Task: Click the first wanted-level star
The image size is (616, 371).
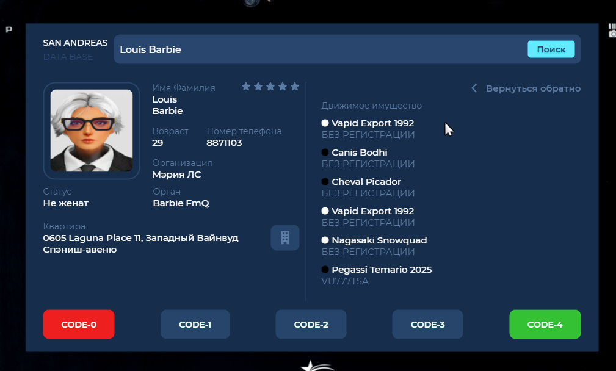Action: [x=246, y=87]
